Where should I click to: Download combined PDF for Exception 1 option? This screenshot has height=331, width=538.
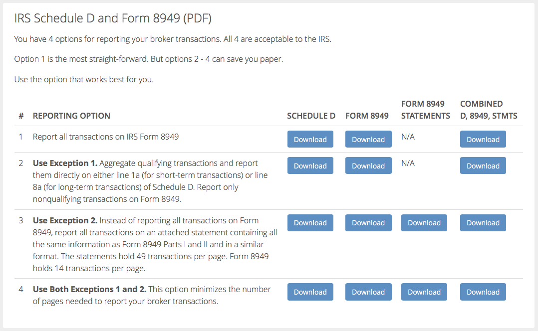point(483,165)
